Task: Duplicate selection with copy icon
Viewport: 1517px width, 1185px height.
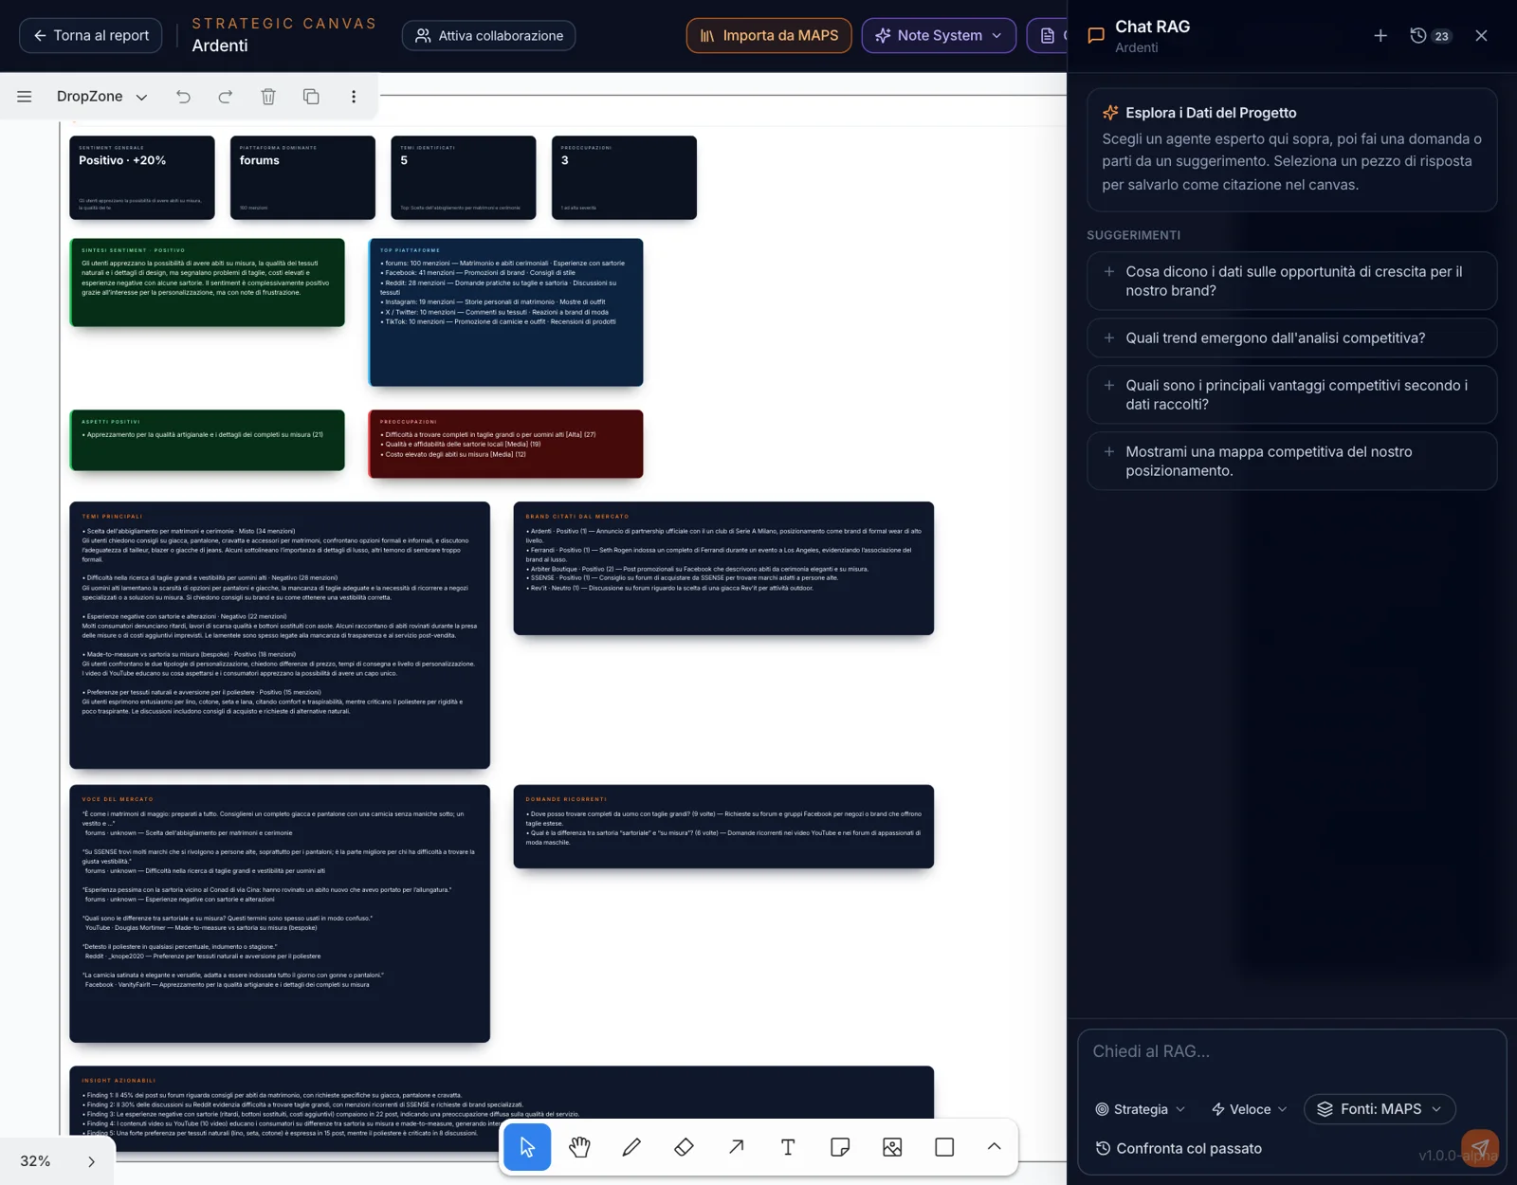Action: [311, 97]
